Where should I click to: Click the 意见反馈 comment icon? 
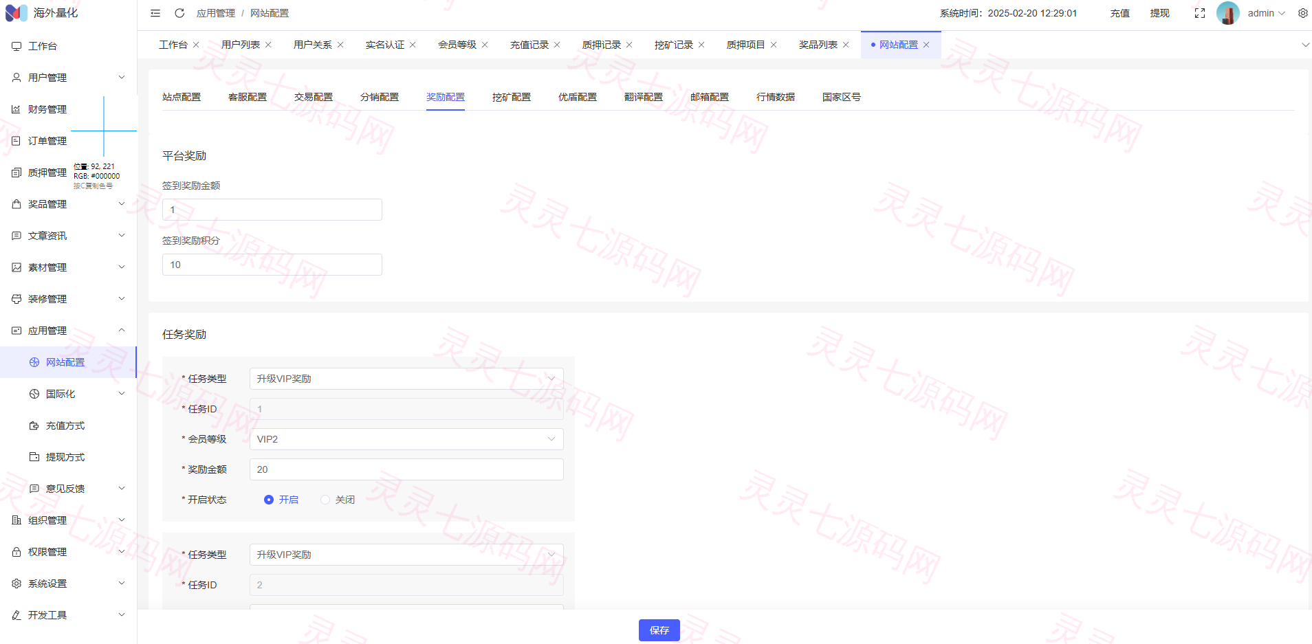pos(34,489)
